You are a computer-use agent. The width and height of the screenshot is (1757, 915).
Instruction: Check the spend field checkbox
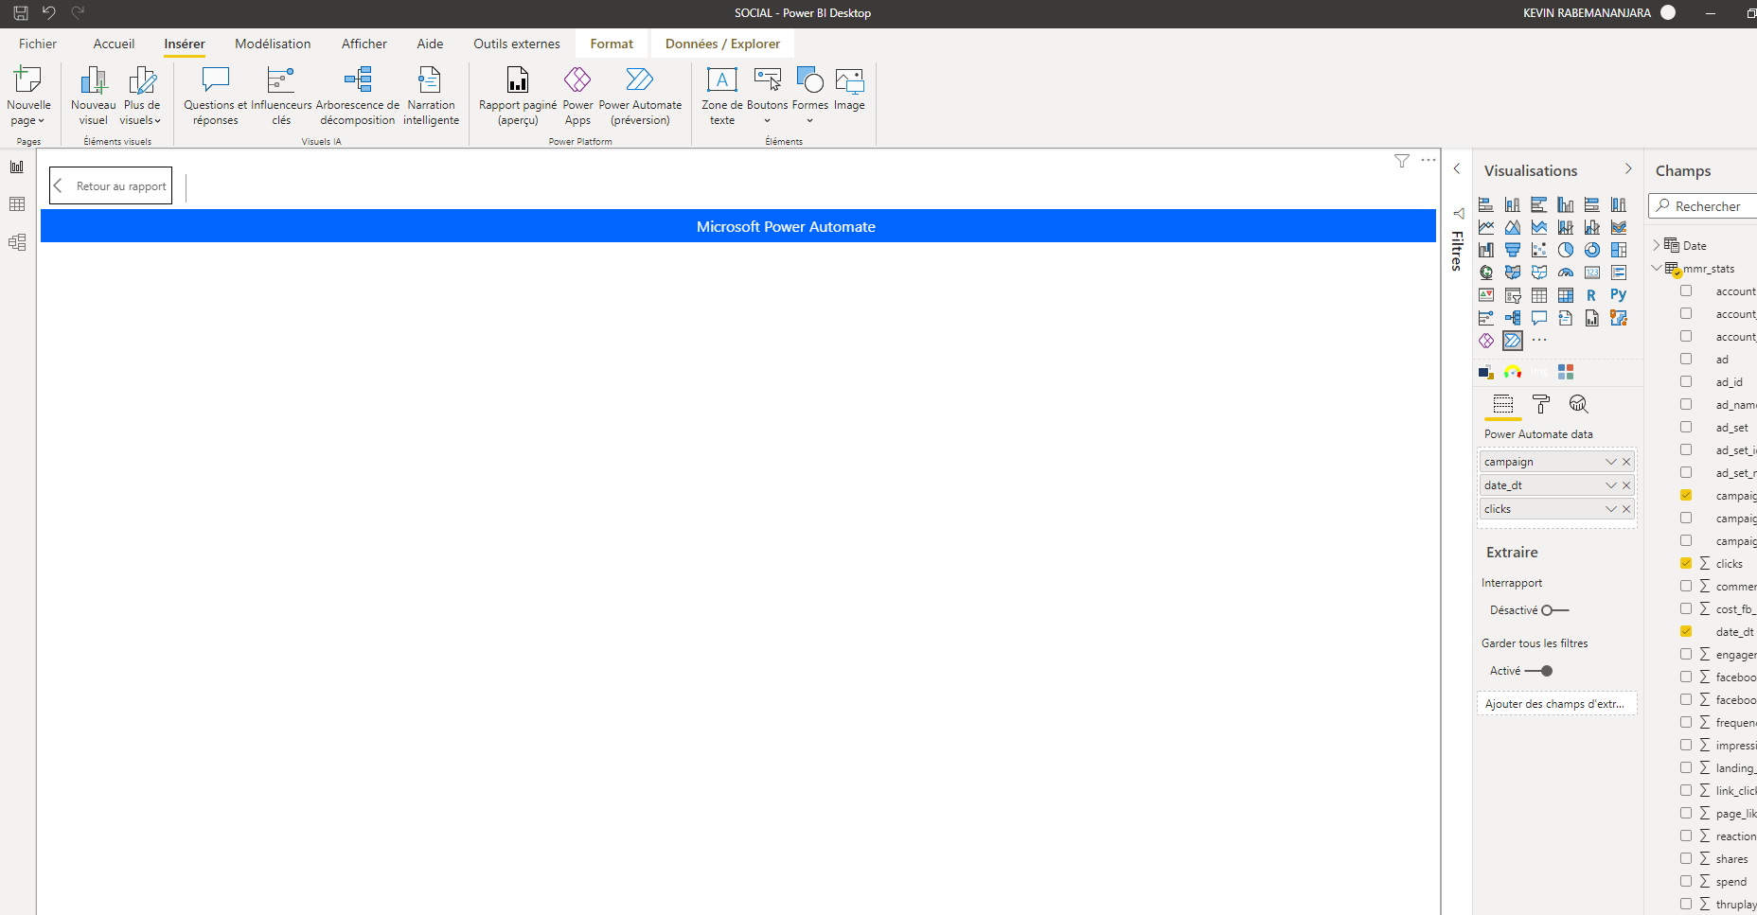pyautogui.click(x=1686, y=881)
